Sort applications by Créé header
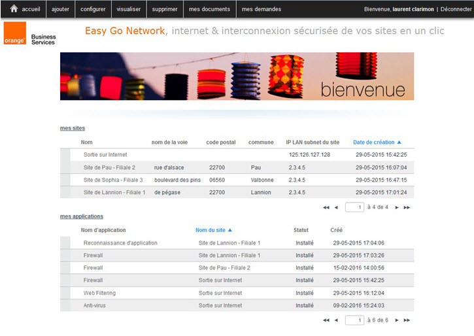Screen dimensions: 474x336 (337, 230)
